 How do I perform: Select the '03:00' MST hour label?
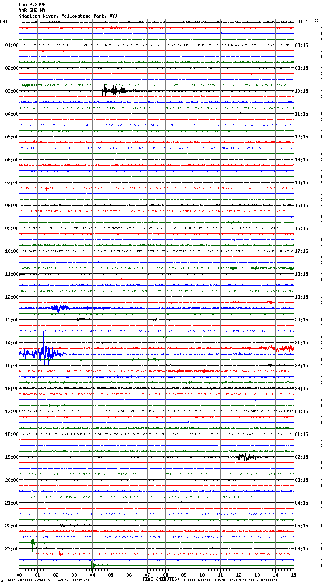[x=12, y=91]
